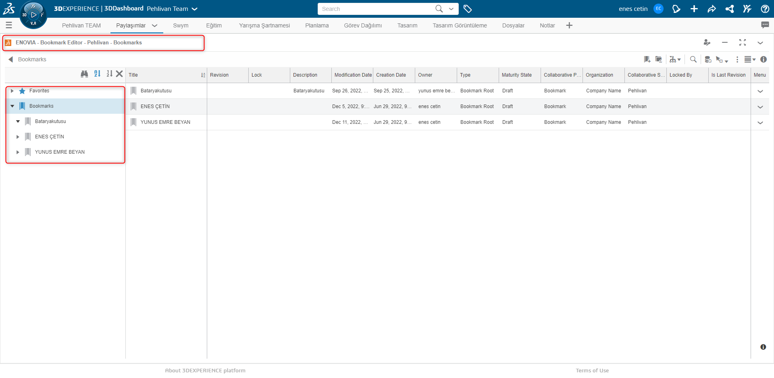Image resolution: width=774 pixels, height=378 pixels.
Task: Open the chat comments icon
Action: 765,25
